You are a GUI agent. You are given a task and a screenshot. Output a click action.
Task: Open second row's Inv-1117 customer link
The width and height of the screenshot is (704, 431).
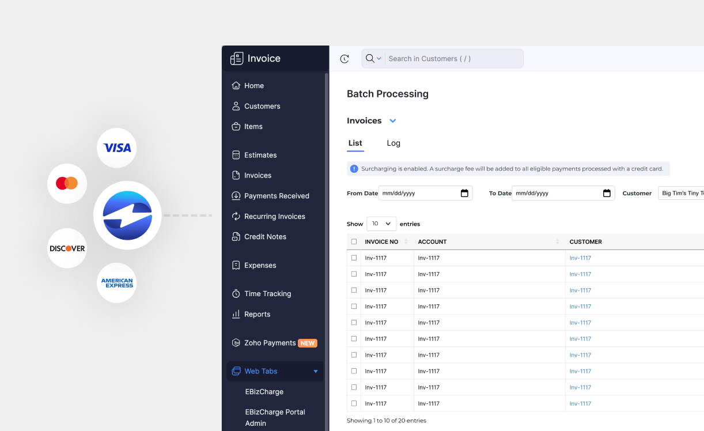(580, 274)
